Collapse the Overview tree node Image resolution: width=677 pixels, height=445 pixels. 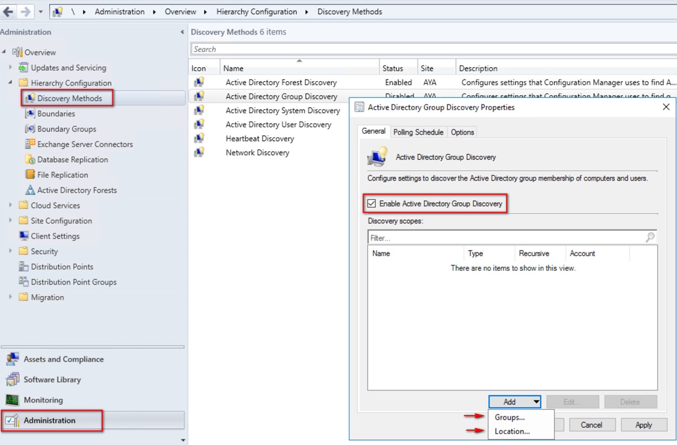point(4,52)
